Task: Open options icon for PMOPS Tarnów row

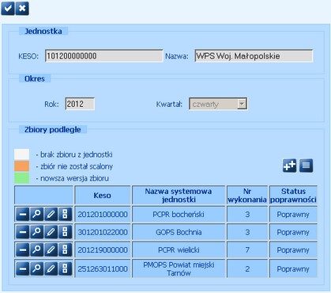Action: (65, 268)
